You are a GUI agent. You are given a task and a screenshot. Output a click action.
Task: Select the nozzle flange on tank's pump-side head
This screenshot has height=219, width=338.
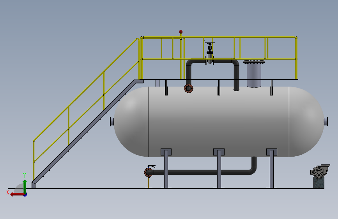point(326,122)
